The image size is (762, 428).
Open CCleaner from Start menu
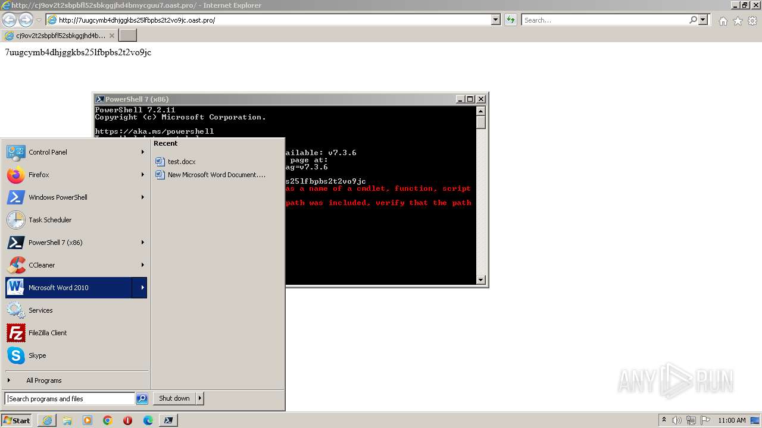[76, 265]
